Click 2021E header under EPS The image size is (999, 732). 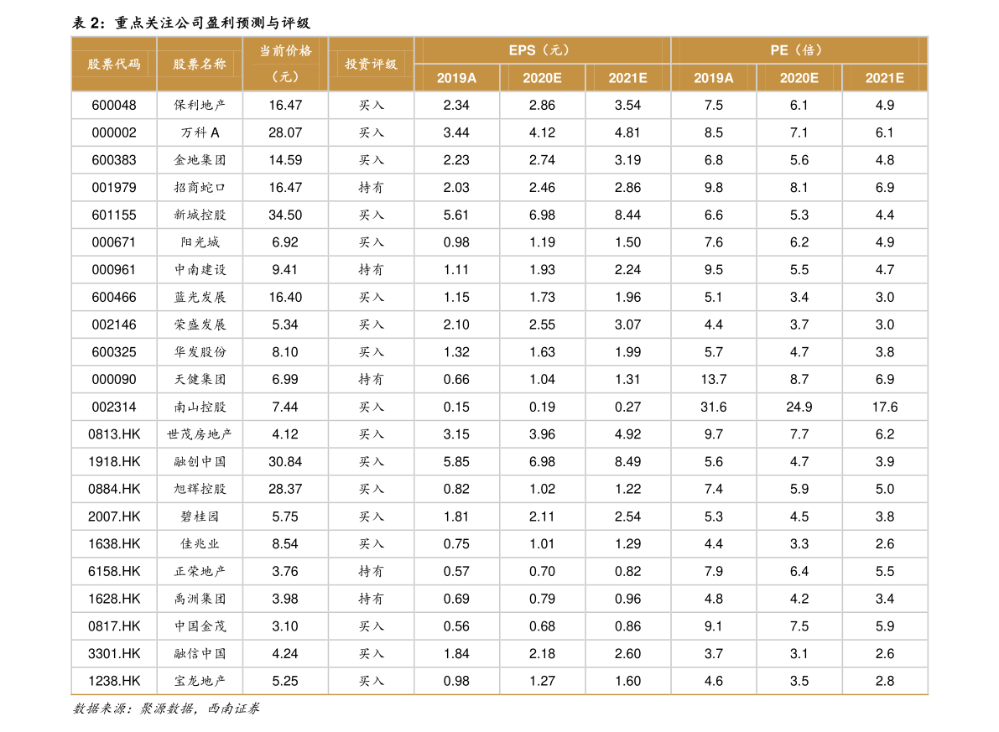coord(627,78)
